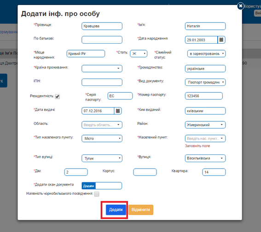261x232 pixels.
Task: Open the Сімейний статус dropdown
Action: [x=206, y=54]
